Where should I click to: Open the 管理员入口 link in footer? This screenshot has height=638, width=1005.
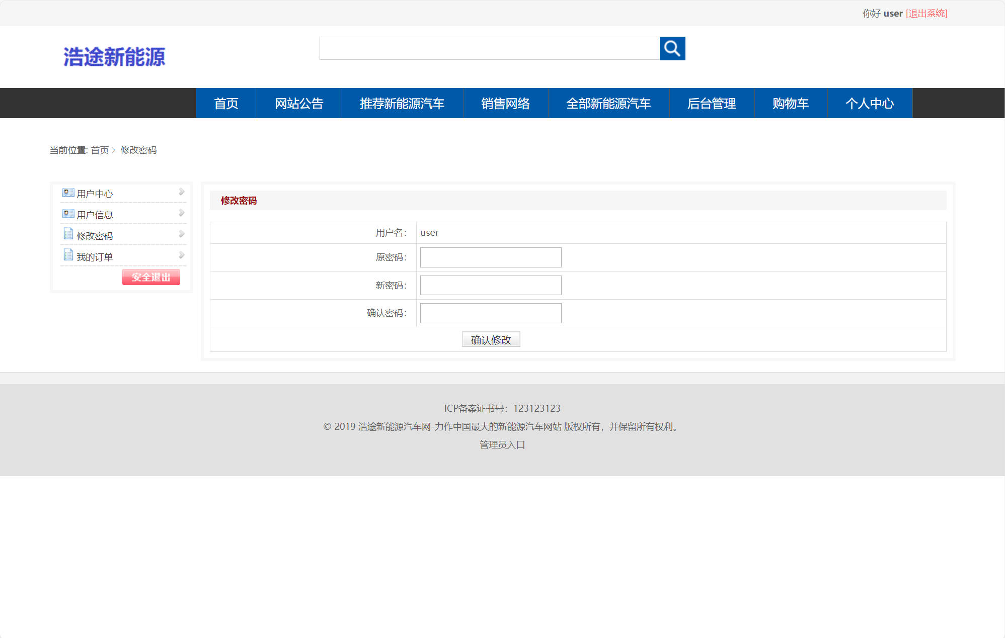click(501, 445)
